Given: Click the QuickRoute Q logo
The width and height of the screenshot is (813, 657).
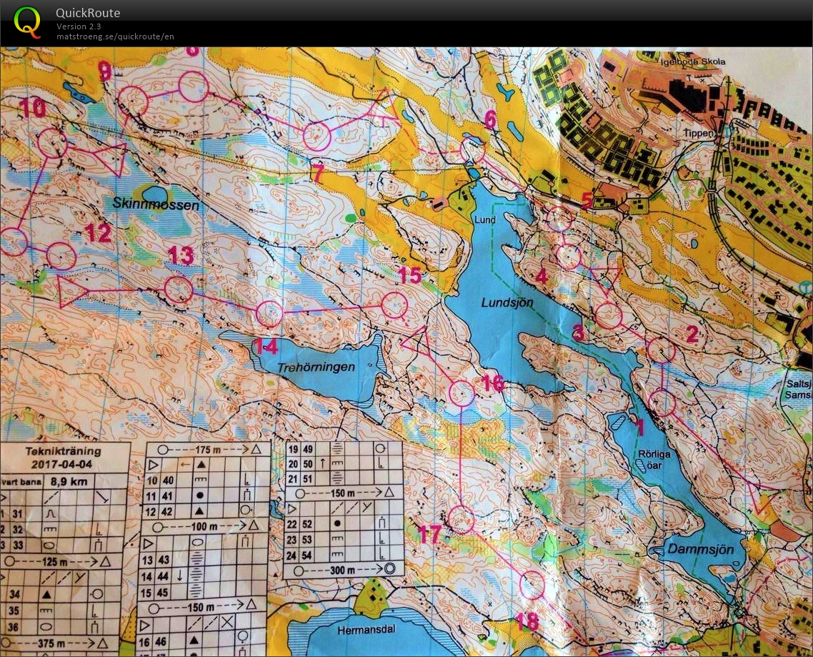Looking at the screenshot, I should [27, 23].
